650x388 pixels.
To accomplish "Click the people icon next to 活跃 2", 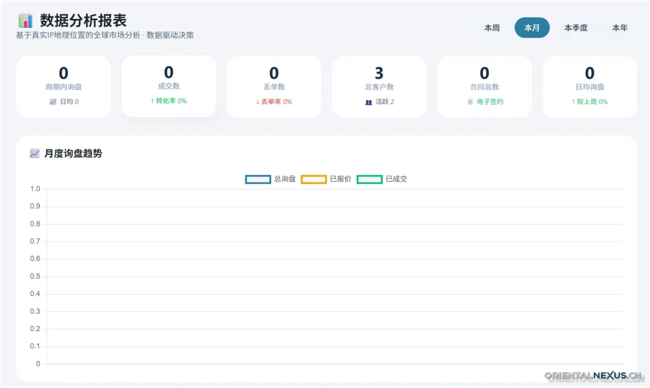I will 369,102.
